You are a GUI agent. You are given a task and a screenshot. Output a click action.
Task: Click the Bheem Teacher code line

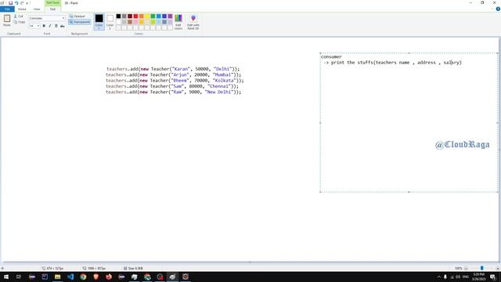pyautogui.click(x=175, y=80)
